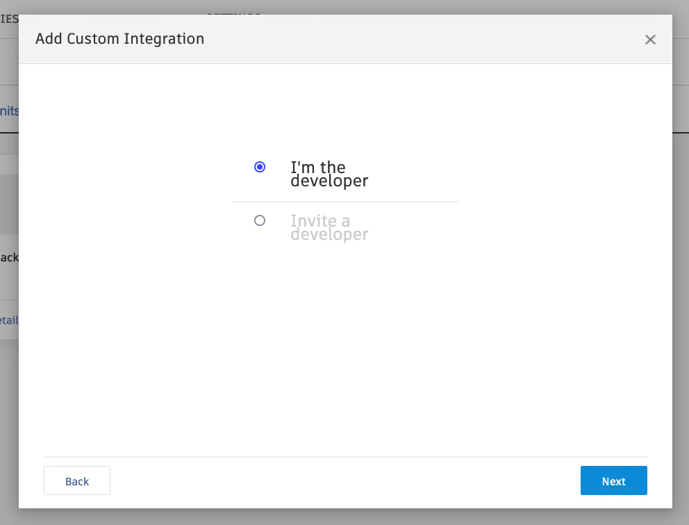
Task: Click the "IES" tab at top left
Action: coord(8,19)
